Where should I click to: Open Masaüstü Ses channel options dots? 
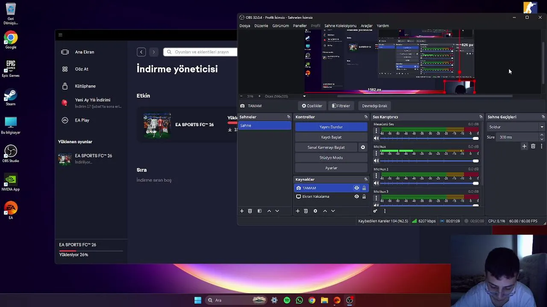point(376,131)
